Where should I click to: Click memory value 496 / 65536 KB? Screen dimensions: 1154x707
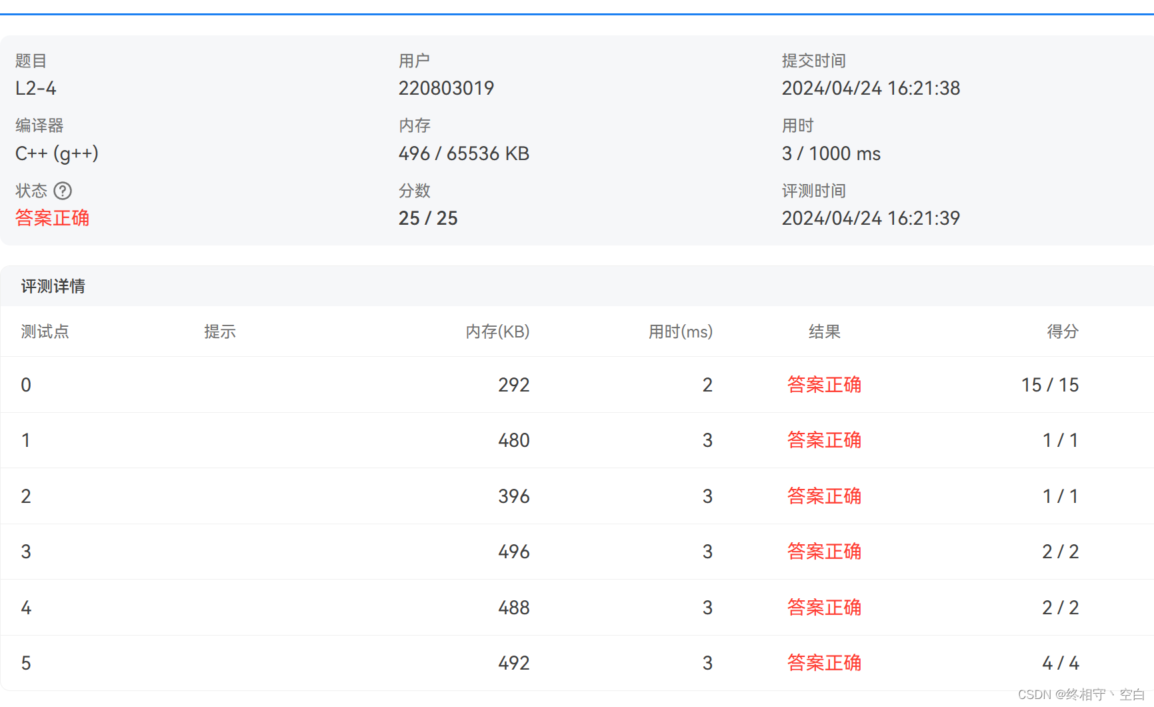pyautogui.click(x=463, y=153)
